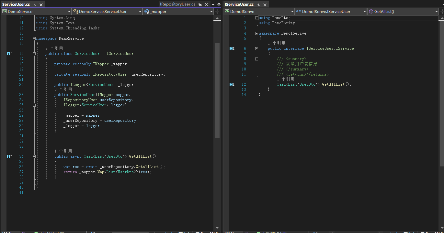The height and width of the screenshot is (233, 444).
Task: Collapse the IServiceUser interface block
Action: [256, 48]
